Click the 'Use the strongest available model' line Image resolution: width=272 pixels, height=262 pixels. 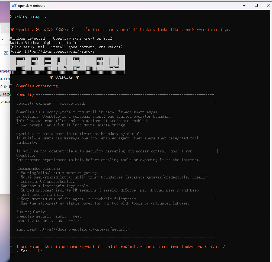point(103,203)
